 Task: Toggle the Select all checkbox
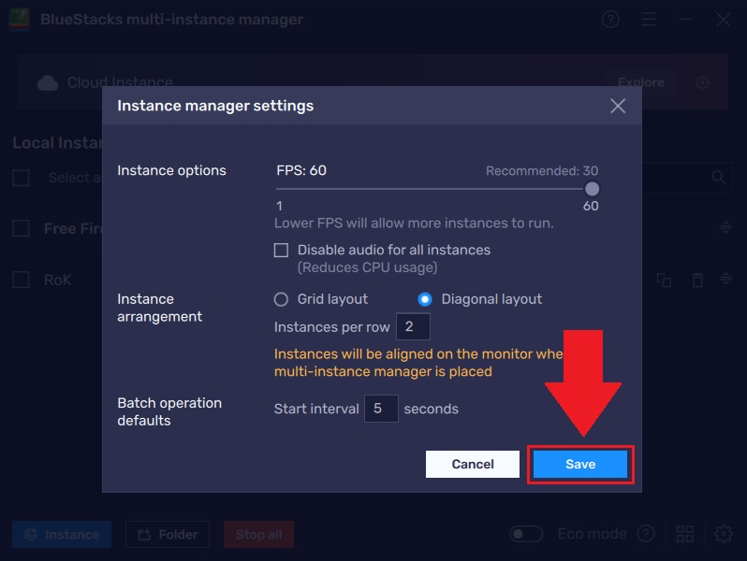pyautogui.click(x=21, y=178)
